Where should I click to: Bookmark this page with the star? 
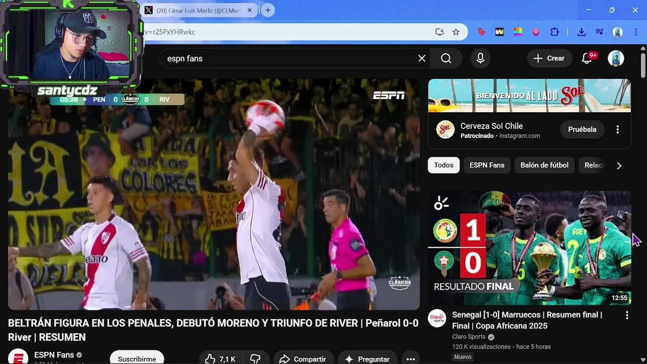point(456,32)
